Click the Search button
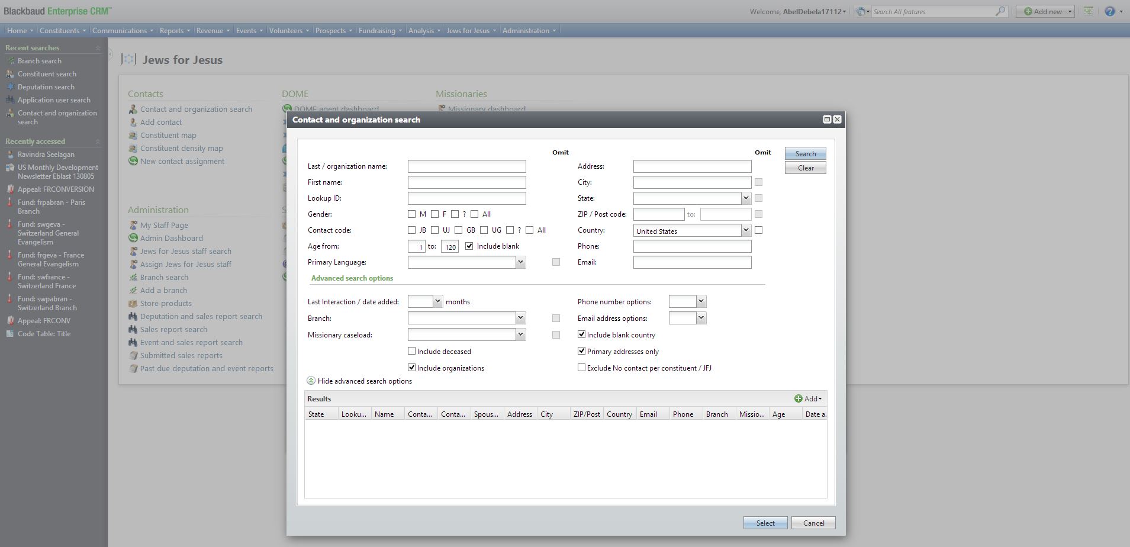1130x547 pixels. click(805, 153)
